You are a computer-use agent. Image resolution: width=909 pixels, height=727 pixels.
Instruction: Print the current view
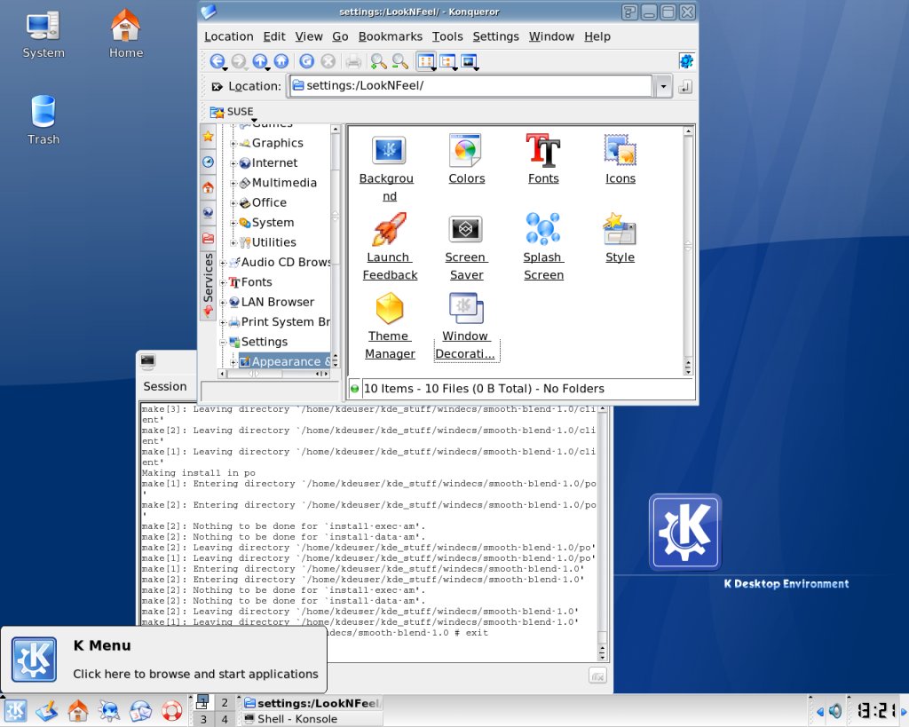point(353,61)
